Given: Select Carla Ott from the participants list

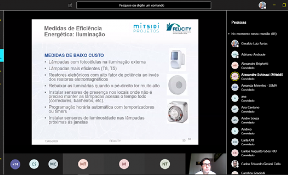Looking at the screenshot, I should pos(247,140).
